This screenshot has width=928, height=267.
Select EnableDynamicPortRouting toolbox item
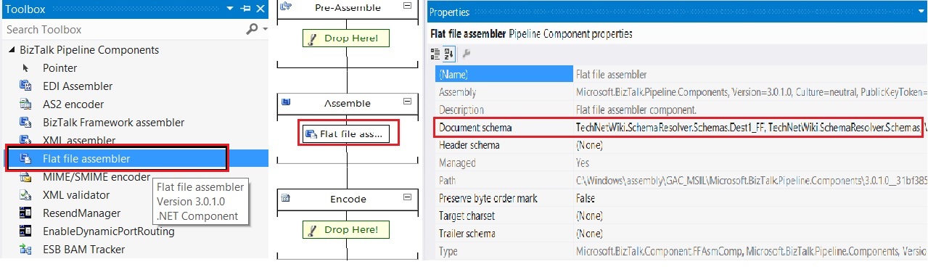pos(109,231)
